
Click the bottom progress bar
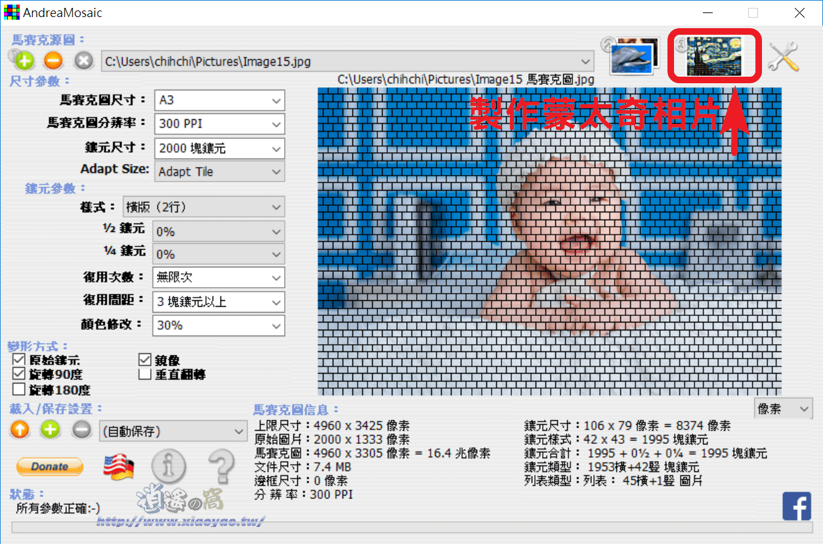411,528
